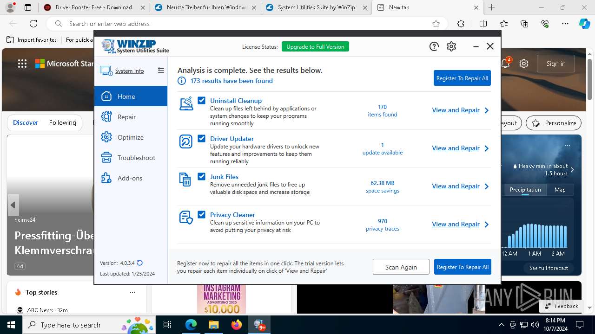Select Repair in WinZip sidebar
The height and width of the screenshot is (334, 595).
tap(131, 117)
